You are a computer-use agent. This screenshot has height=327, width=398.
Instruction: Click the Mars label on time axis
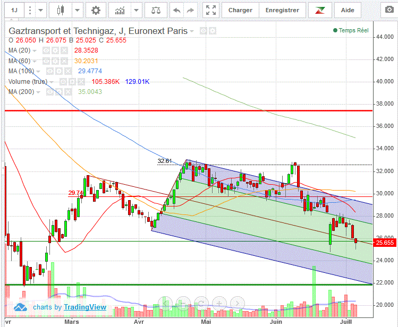pyautogui.click(x=72, y=322)
